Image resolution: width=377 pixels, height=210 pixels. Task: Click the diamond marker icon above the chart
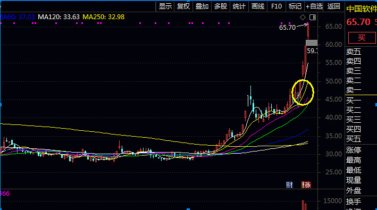pos(303,18)
